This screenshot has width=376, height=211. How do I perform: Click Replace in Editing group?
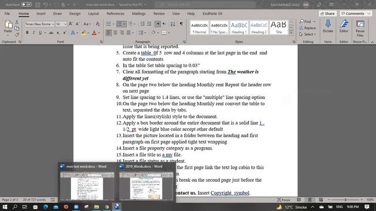[307, 28]
